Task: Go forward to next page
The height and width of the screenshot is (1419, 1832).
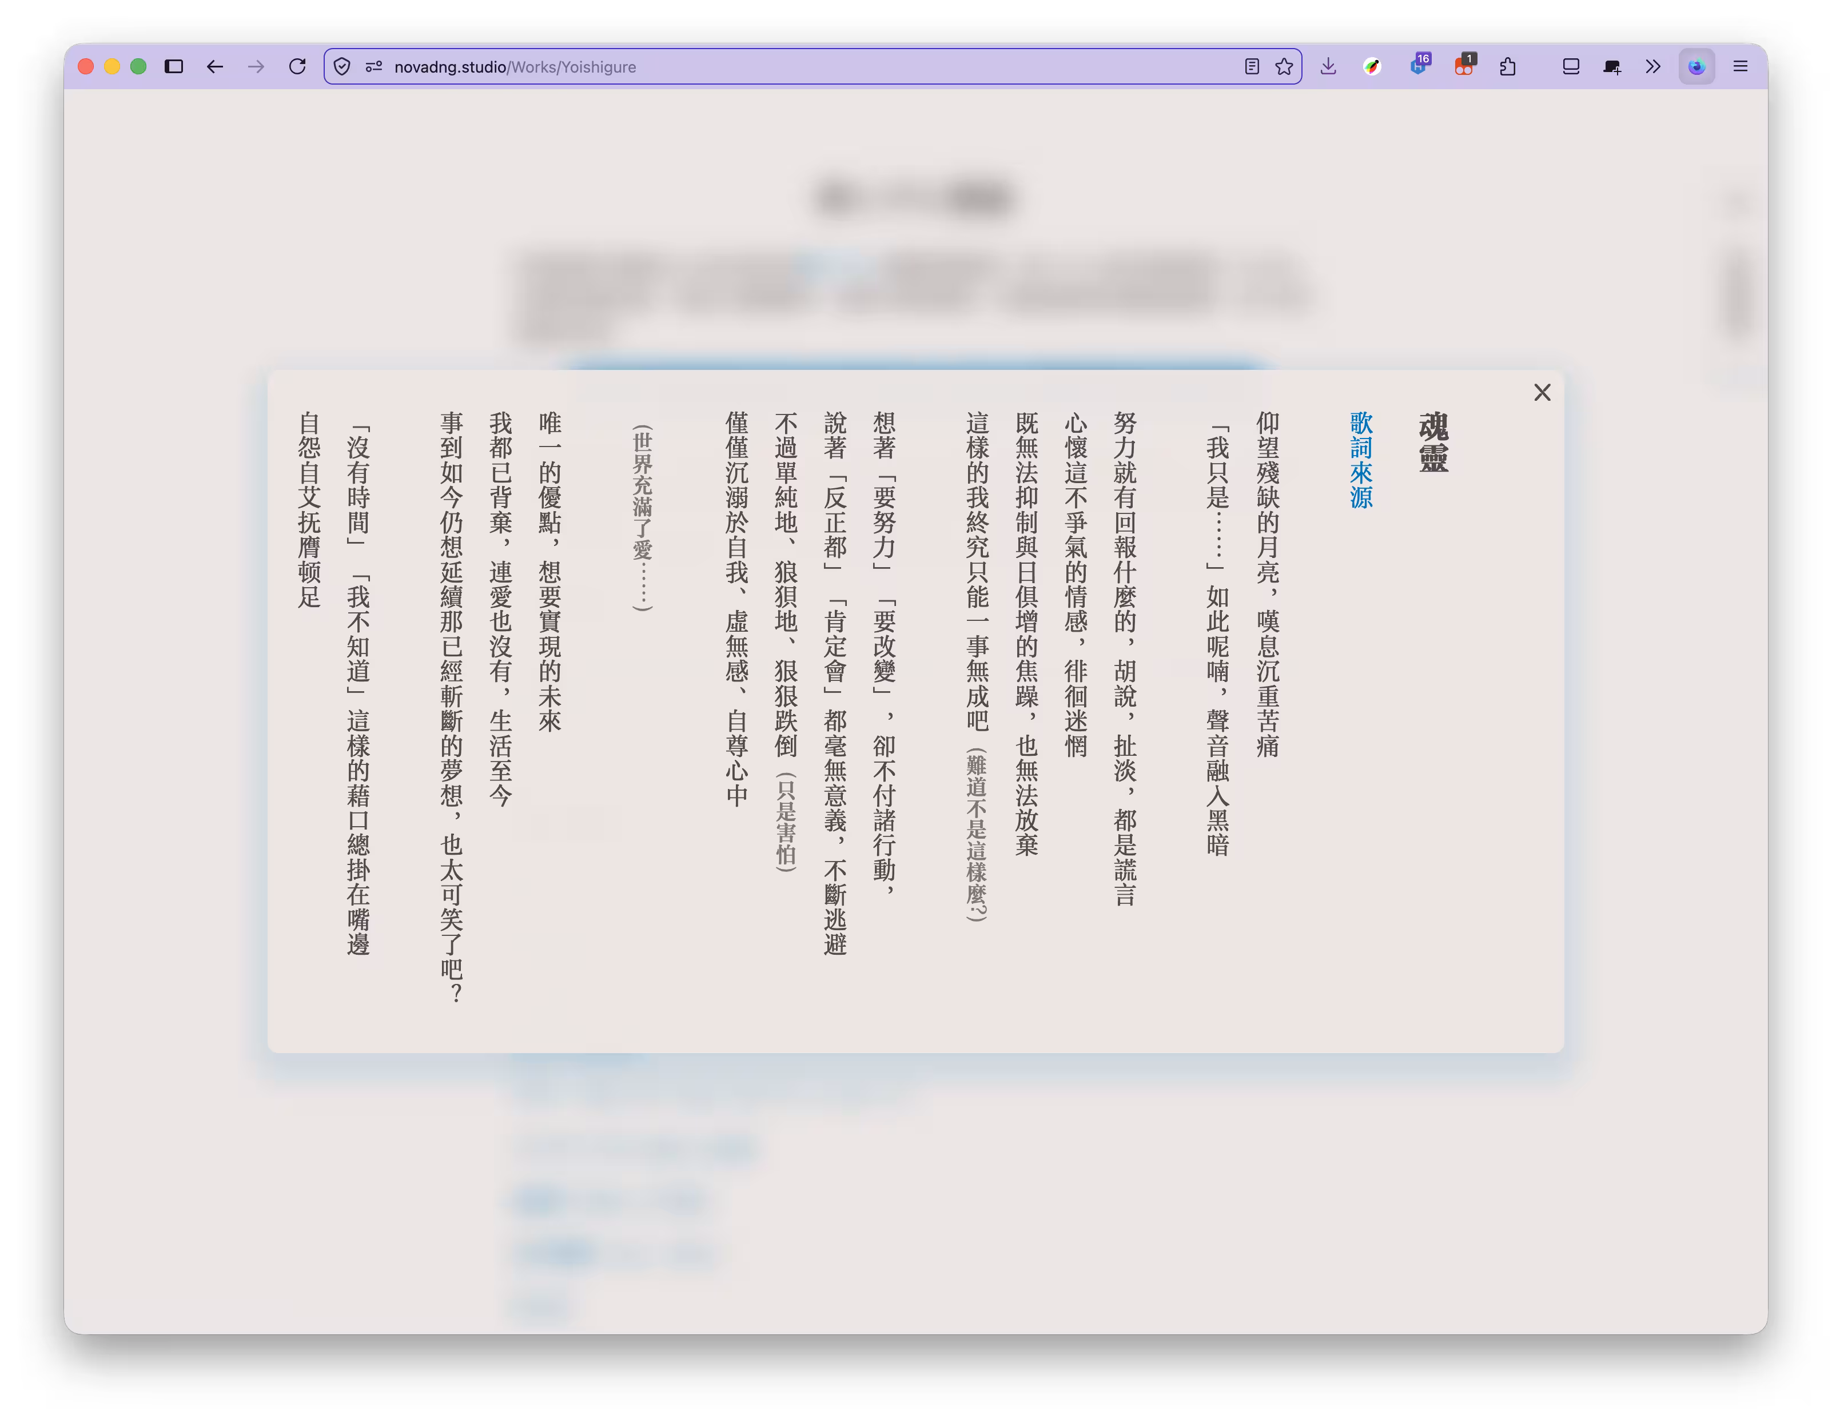Action: coord(256,66)
